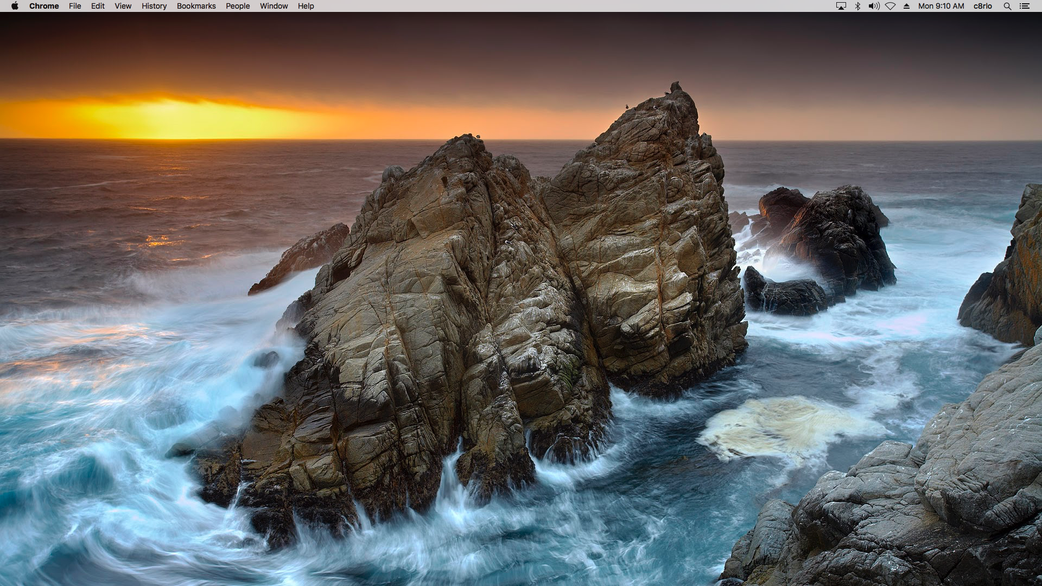Open Spotlight search magnifier
1042x586 pixels.
click(1007, 6)
